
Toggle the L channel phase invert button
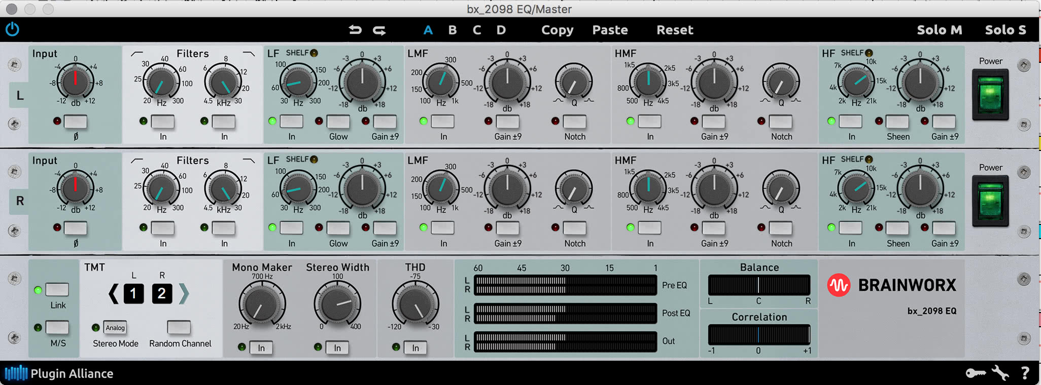tap(76, 122)
